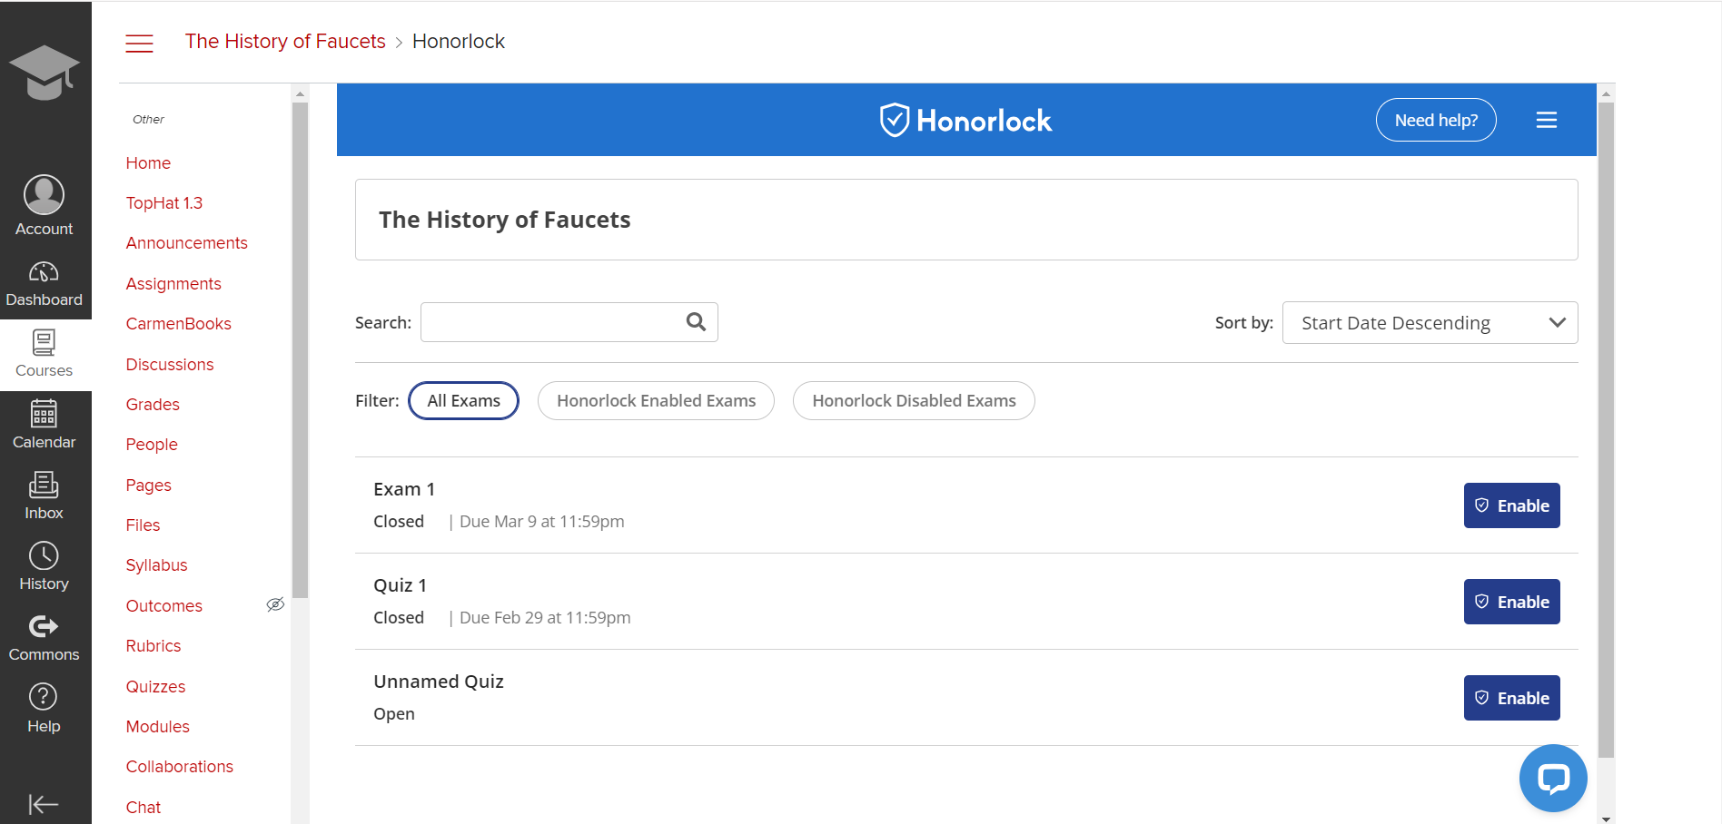Viewport: 1722px width, 824px height.
Task: Open the Quizzes course navigation item
Action: 155,686
